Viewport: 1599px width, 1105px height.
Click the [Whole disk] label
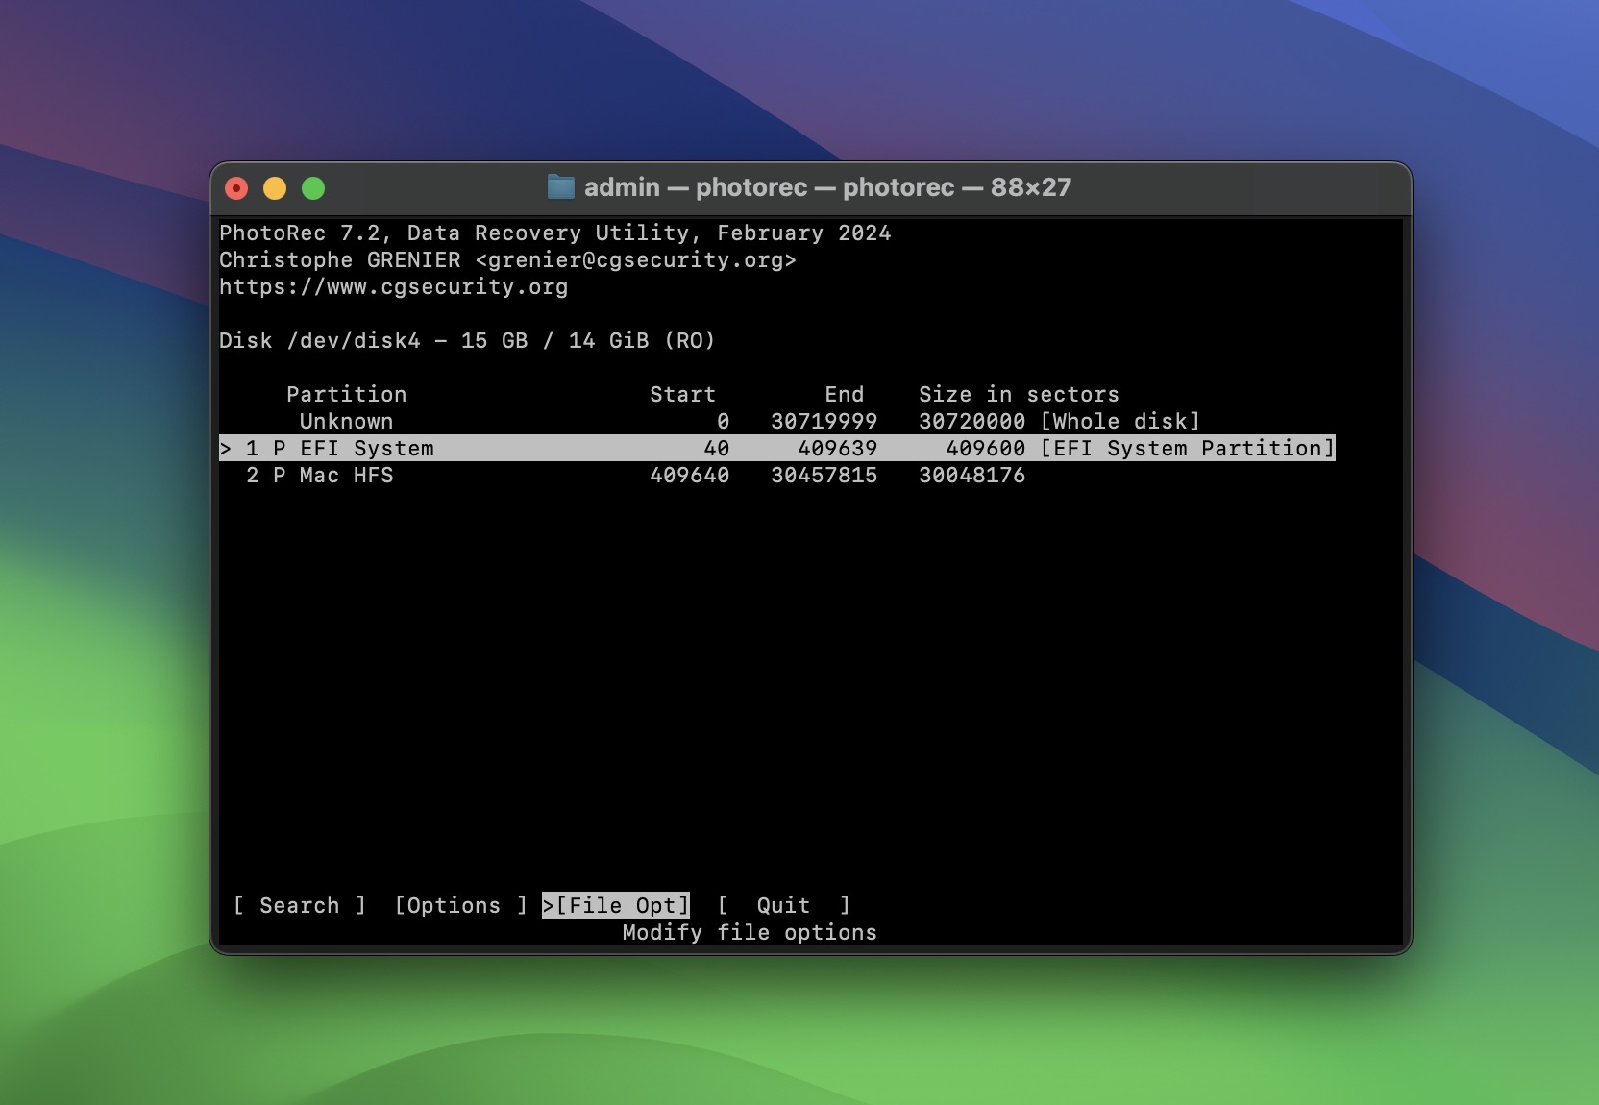[x=1120, y=421]
